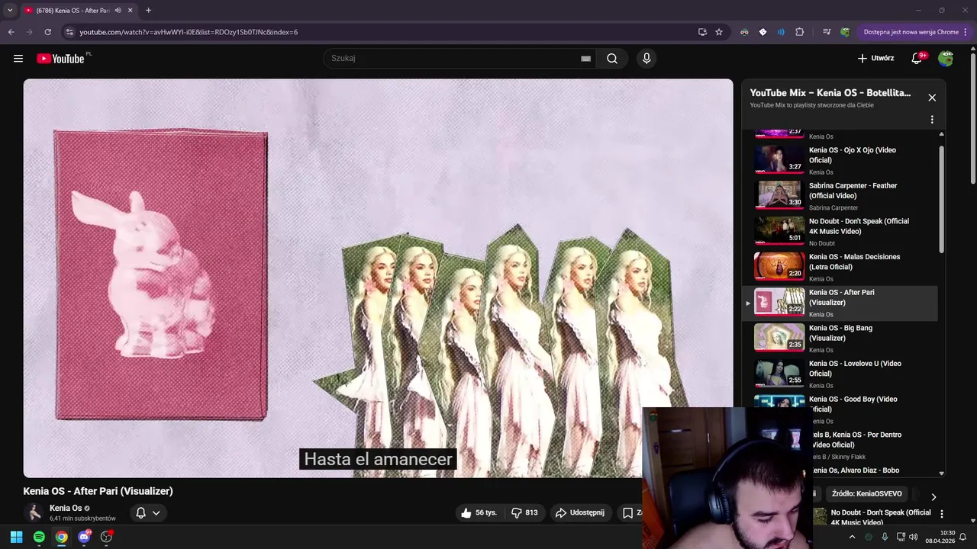This screenshot has width=977, height=549.
Task: Reload the page in Chrome
Action: pos(47,32)
